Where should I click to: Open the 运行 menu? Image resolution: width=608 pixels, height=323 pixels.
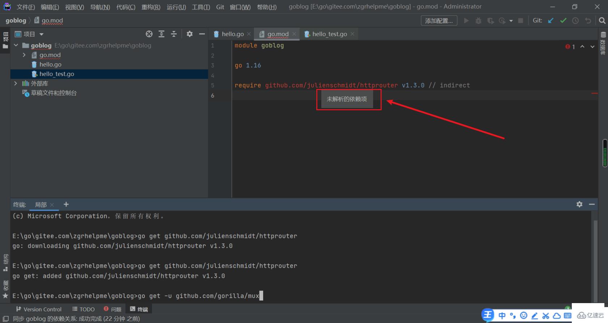point(176,7)
